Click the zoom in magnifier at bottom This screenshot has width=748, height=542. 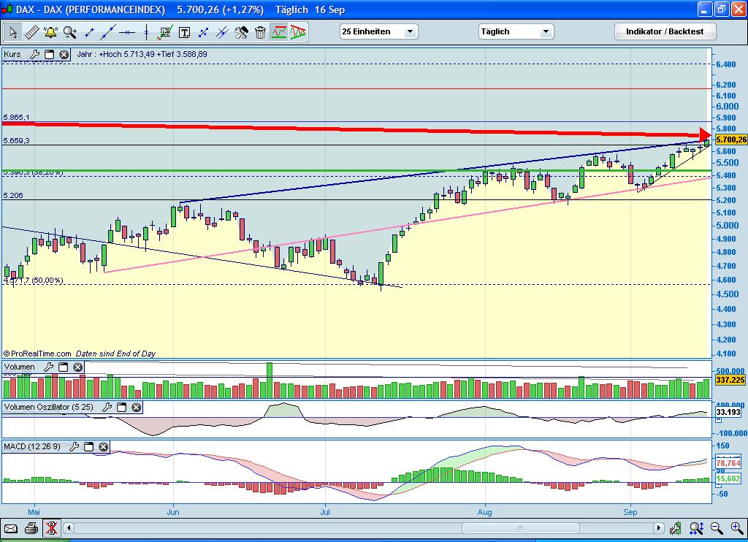tap(737, 528)
